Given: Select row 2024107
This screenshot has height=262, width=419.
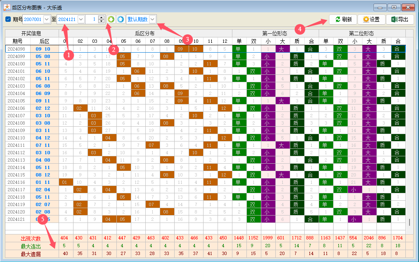Looking at the screenshot, I should coord(205,116).
